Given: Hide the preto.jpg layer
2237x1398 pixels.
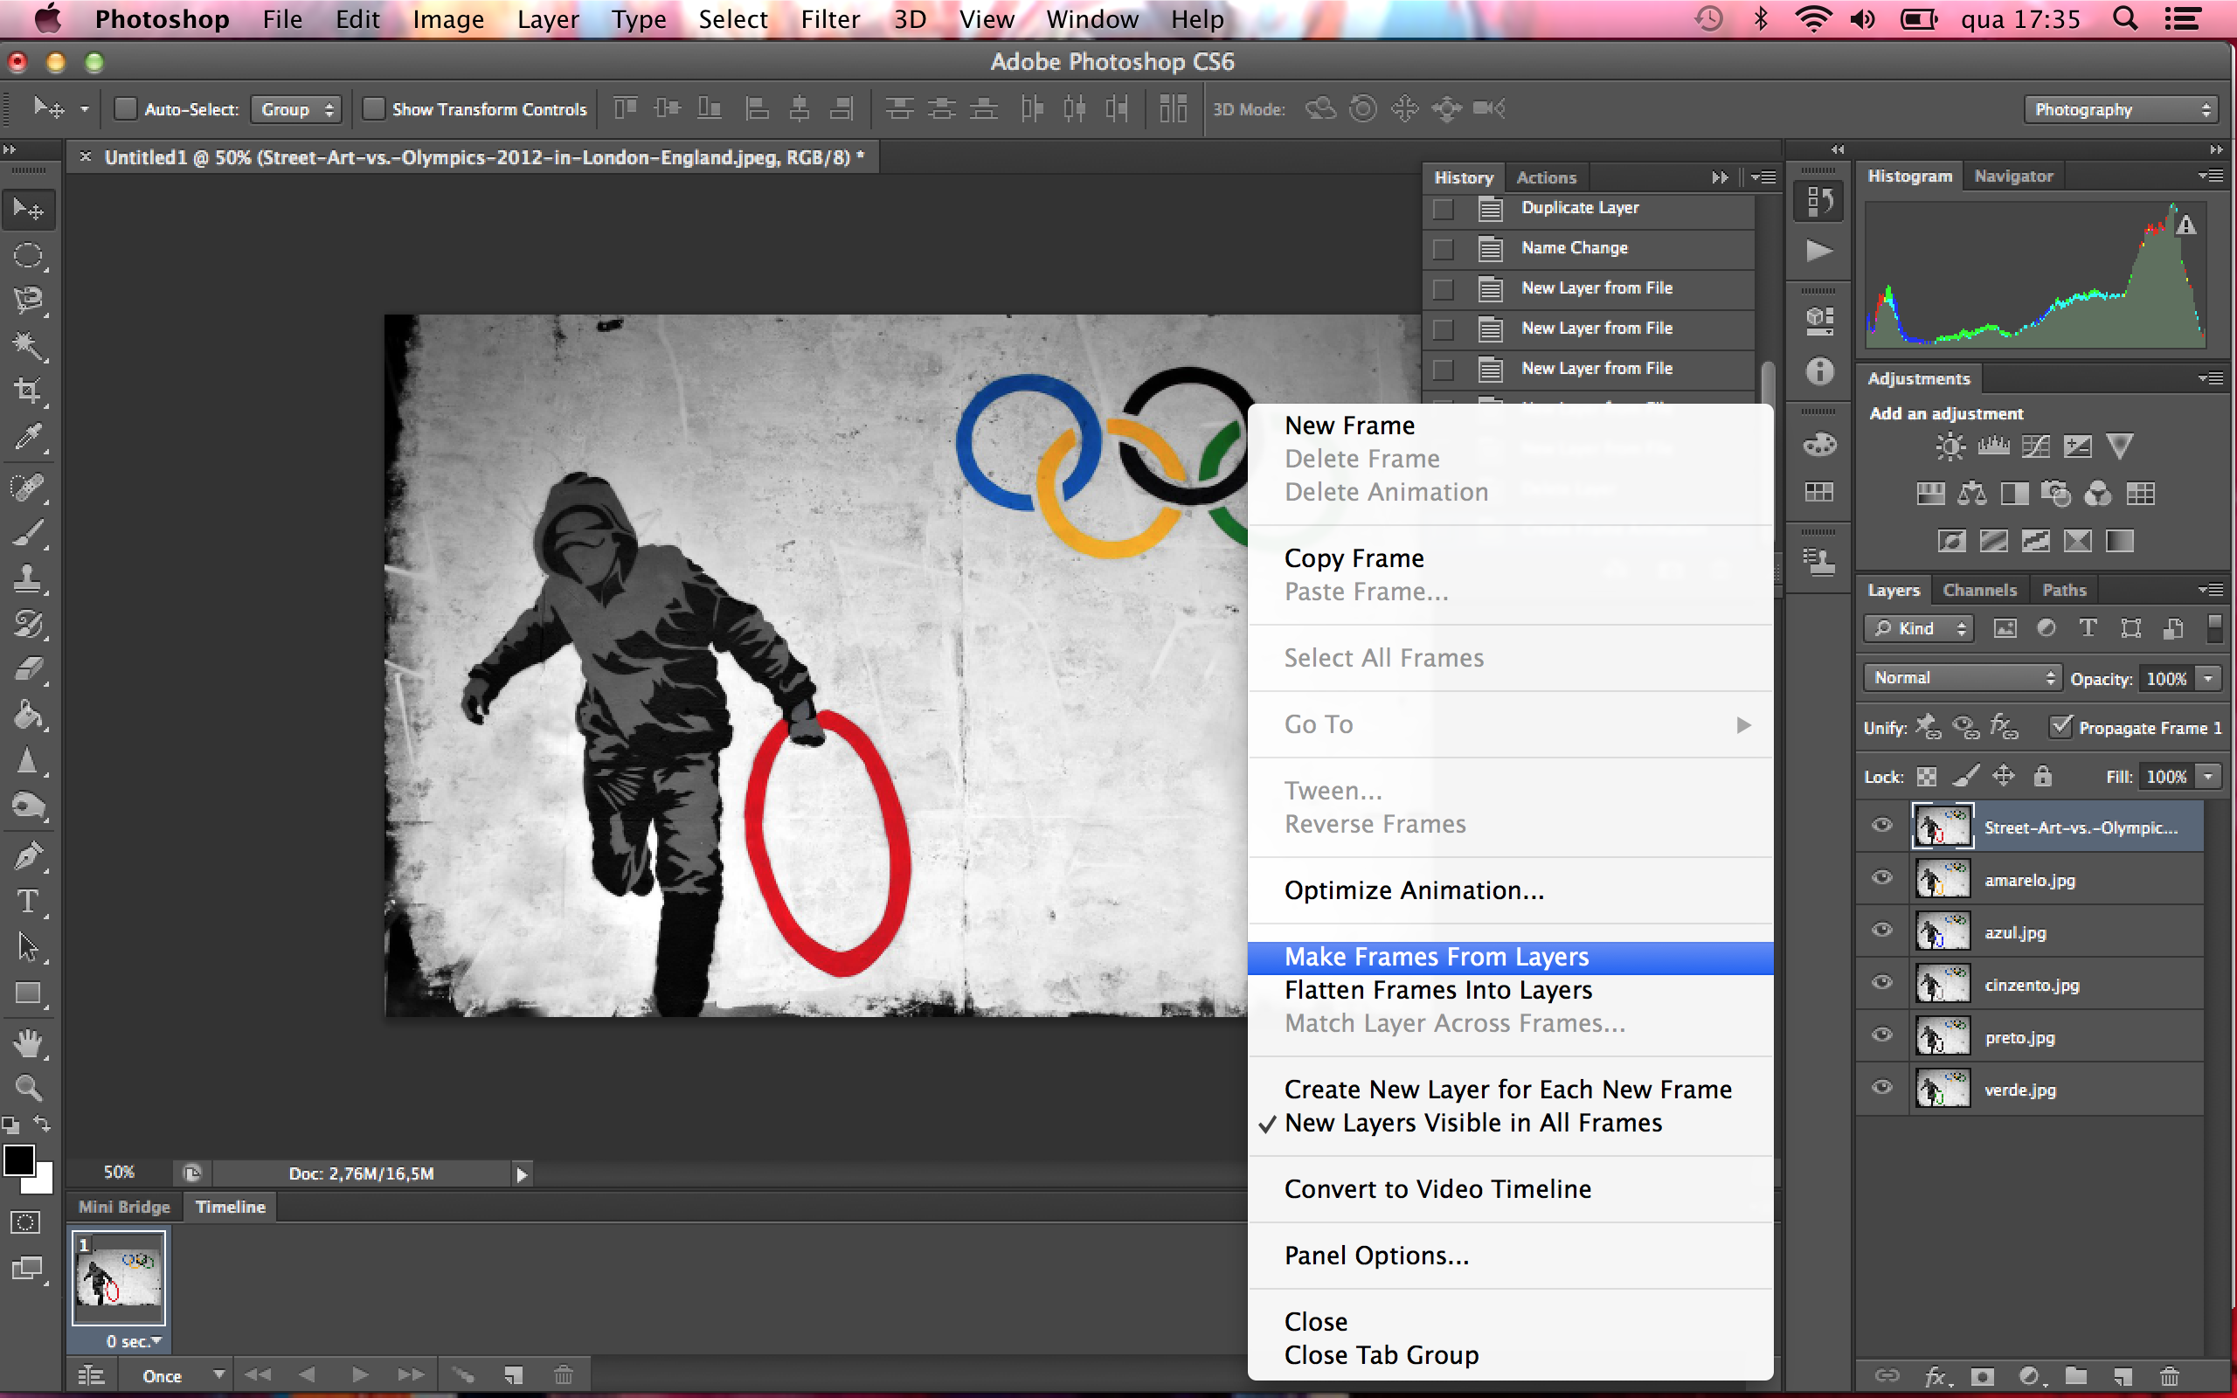Looking at the screenshot, I should [x=1881, y=1035].
